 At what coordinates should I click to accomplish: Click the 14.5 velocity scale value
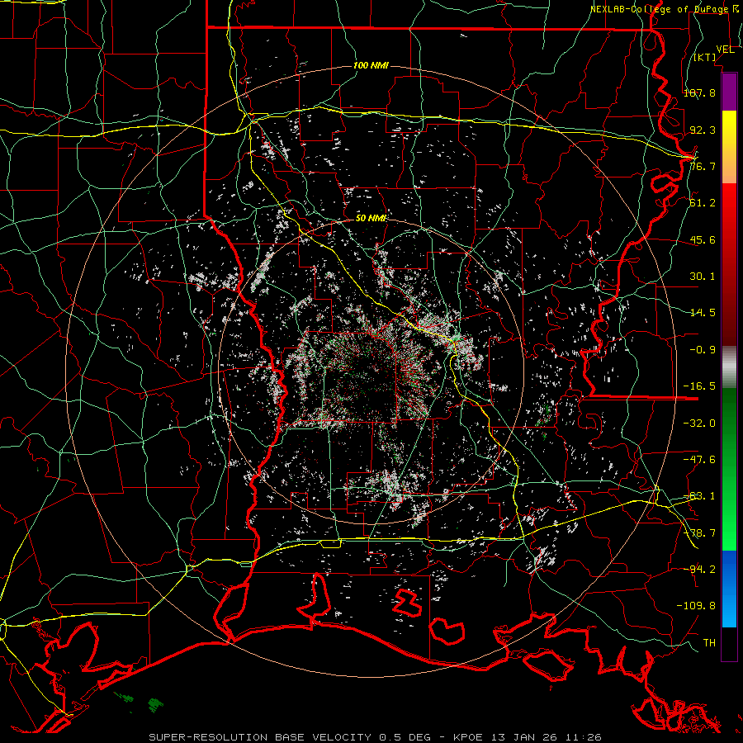[x=703, y=313]
